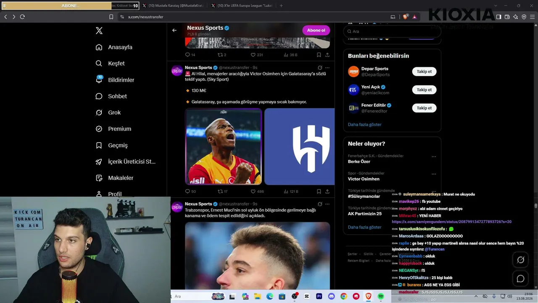Click Daha fazla göster under suggestions
The image size is (538, 303).
pos(364,125)
